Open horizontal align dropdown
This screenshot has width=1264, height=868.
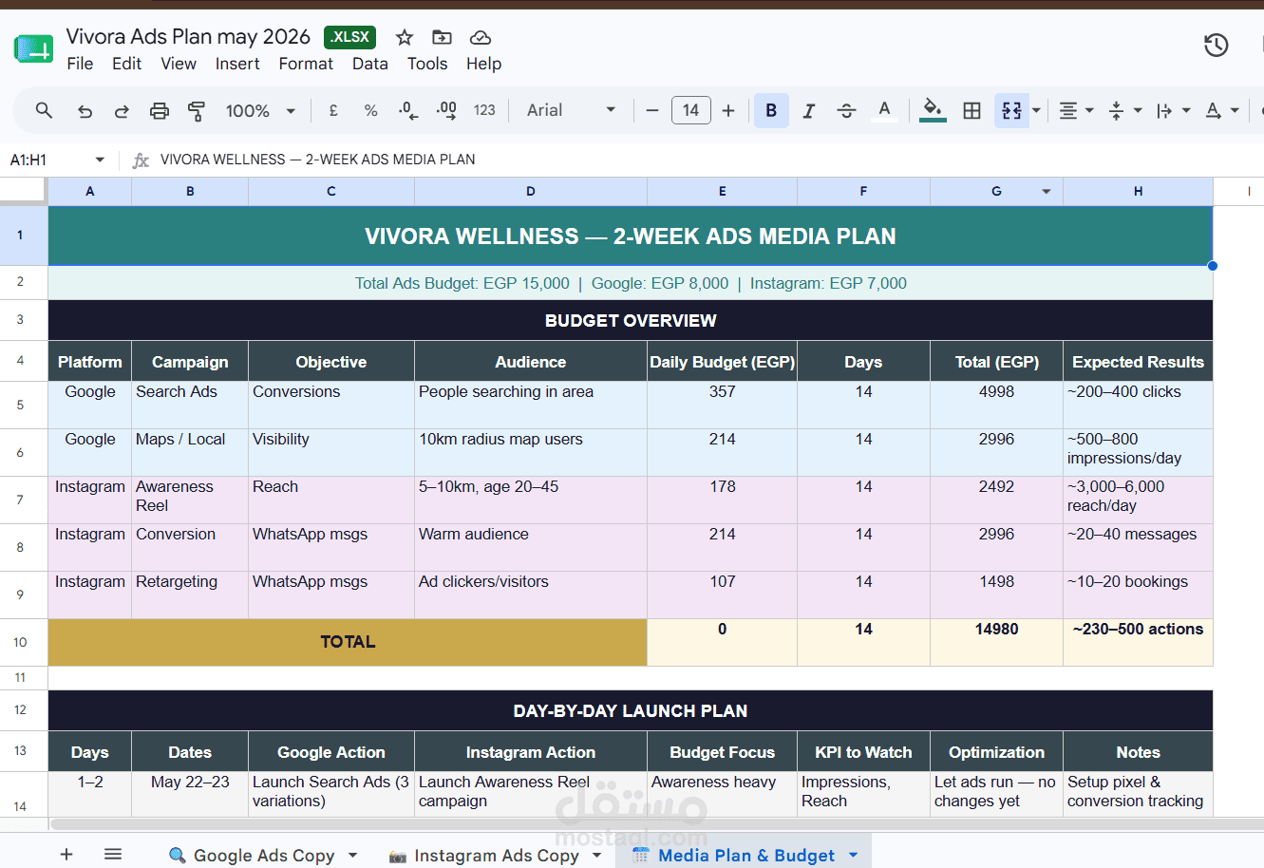click(1076, 111)
